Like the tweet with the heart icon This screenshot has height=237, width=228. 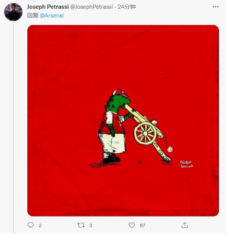tap(132, 225)
